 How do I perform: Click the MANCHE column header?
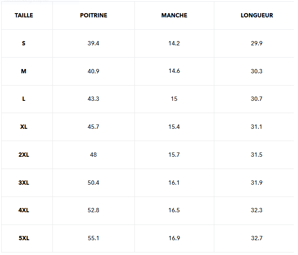pyautogui.click(x=174, y=15)
